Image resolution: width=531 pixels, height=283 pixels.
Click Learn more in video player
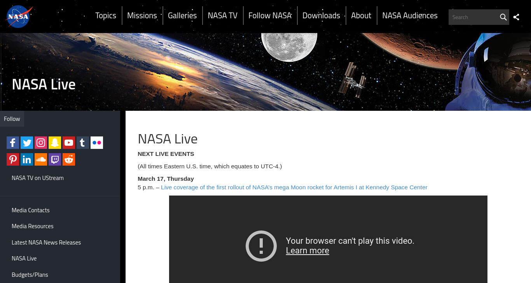(307, 251)
